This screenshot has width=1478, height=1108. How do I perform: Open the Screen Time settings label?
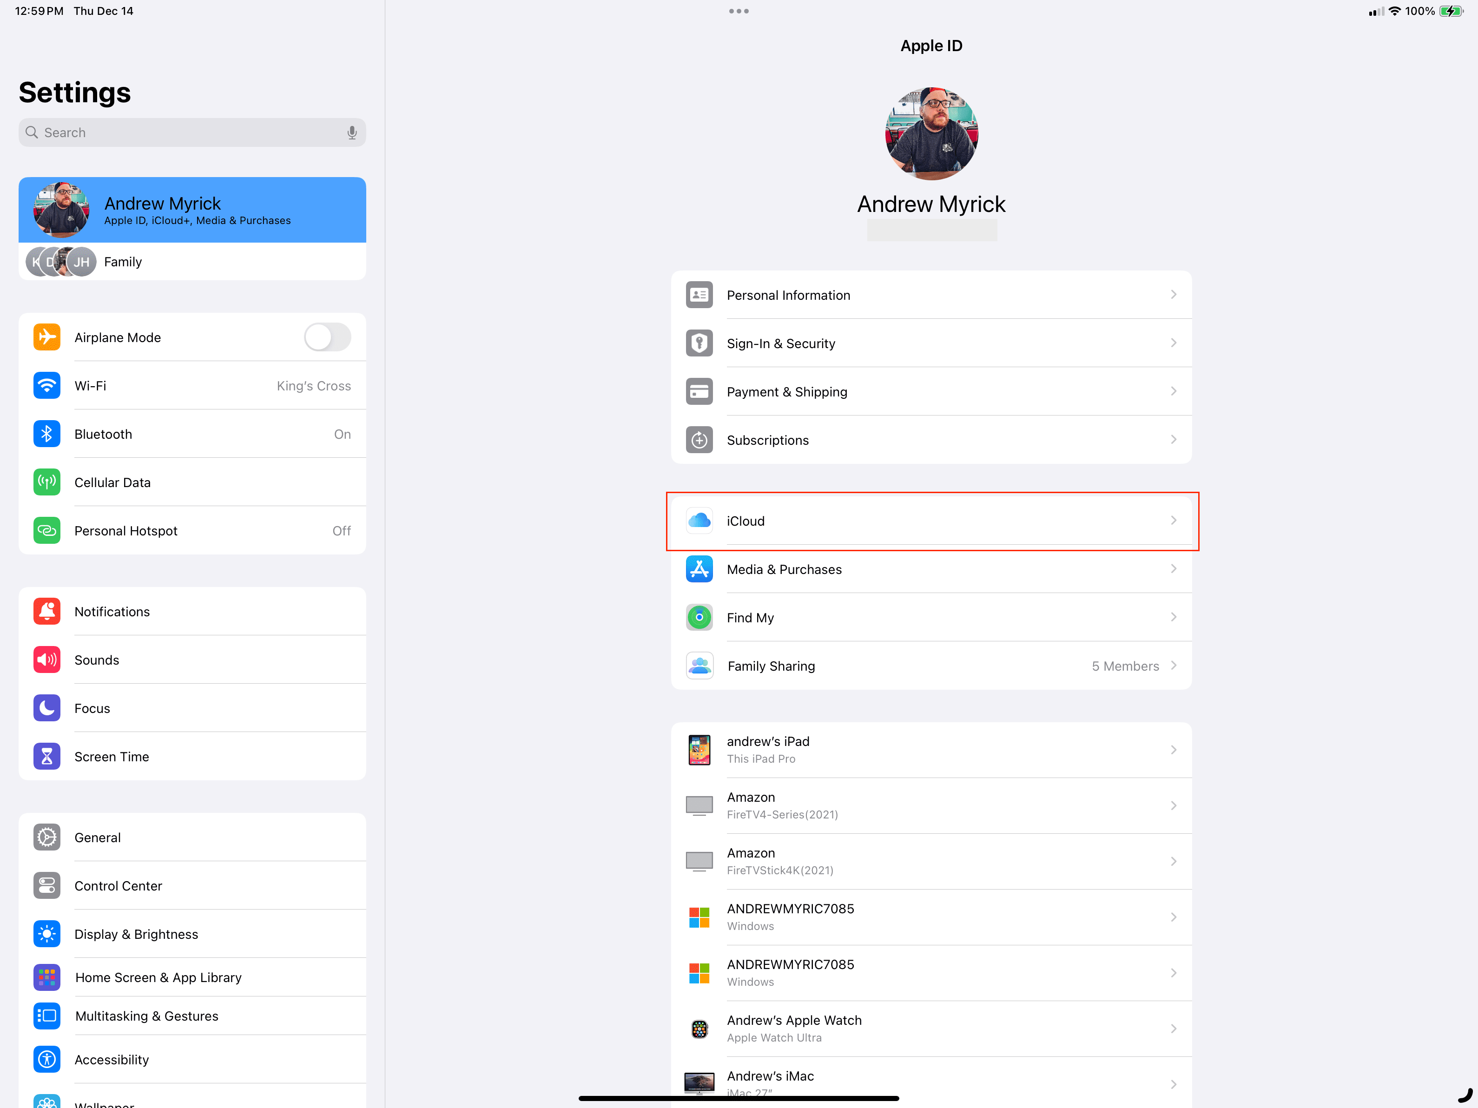pyautogui.click(x=112, y=757)
